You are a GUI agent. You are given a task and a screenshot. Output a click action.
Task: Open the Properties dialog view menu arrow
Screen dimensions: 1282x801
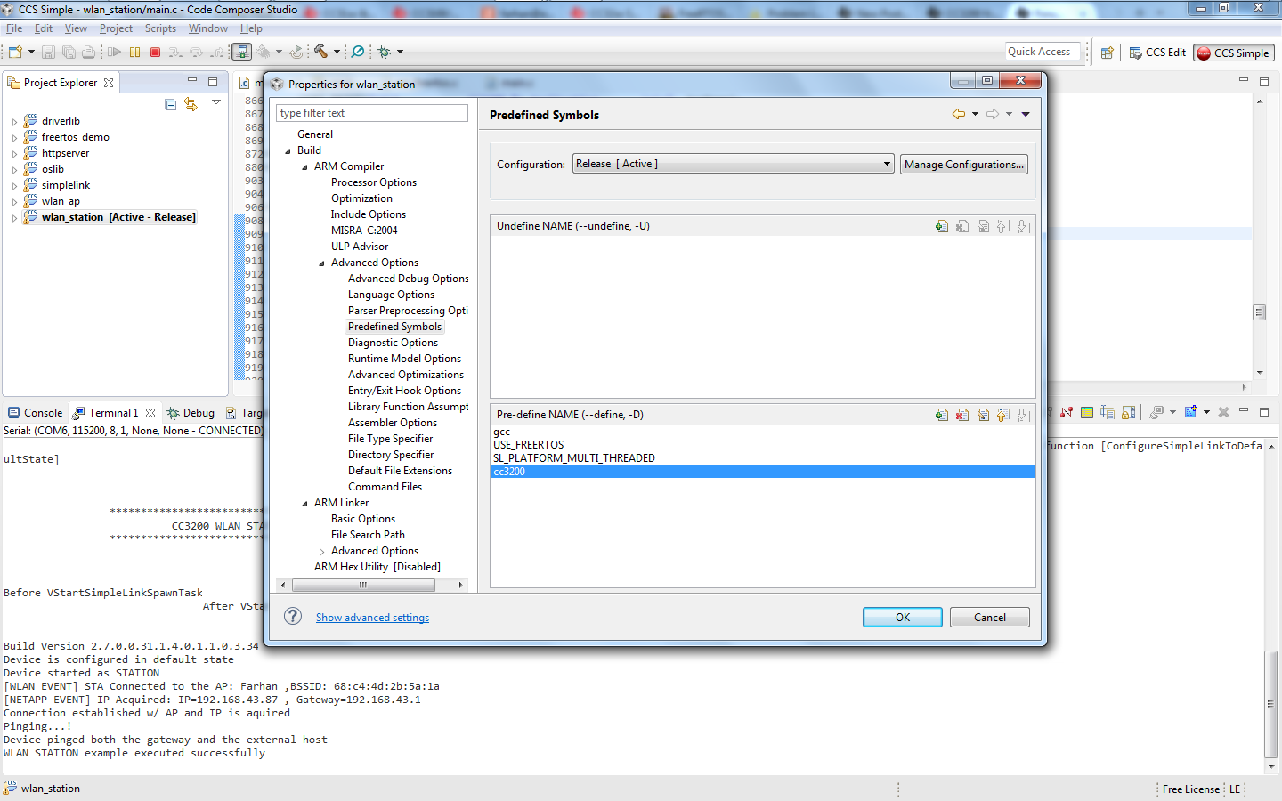1026,114
